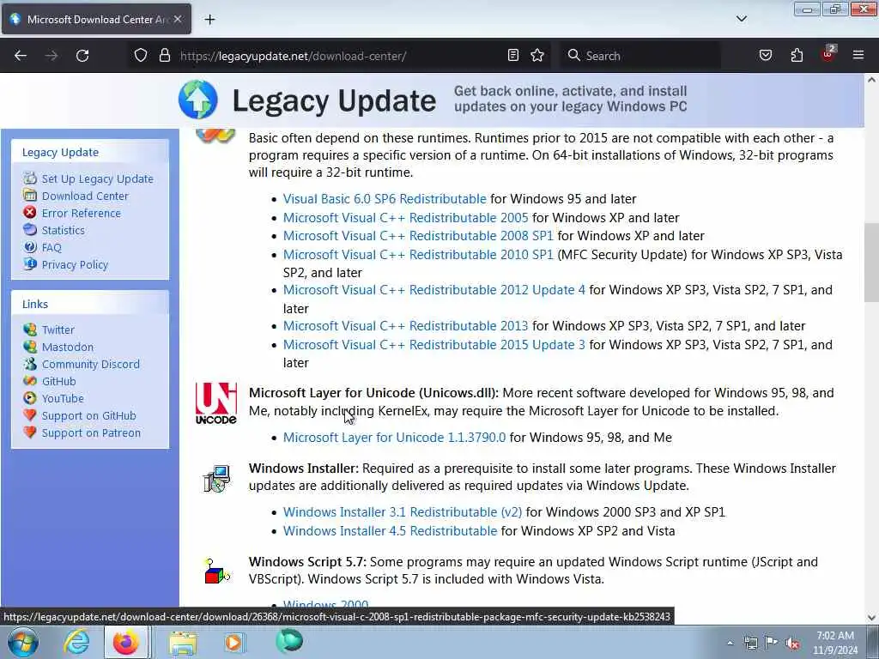Click the taskbar clock showing 7:02 AM
Screen dimensions: 879x659
835,642
